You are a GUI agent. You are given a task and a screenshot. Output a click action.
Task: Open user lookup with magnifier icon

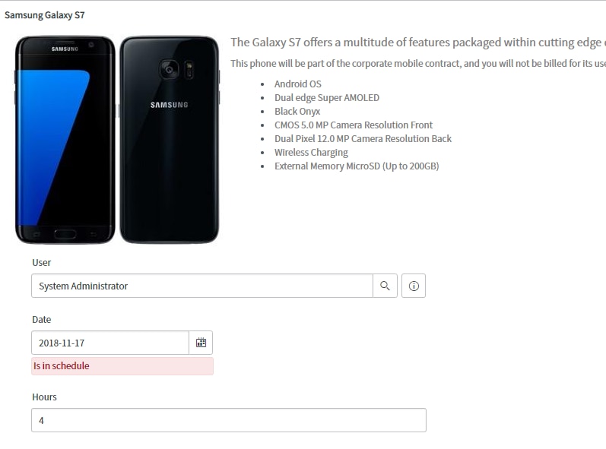click(385, 286)
